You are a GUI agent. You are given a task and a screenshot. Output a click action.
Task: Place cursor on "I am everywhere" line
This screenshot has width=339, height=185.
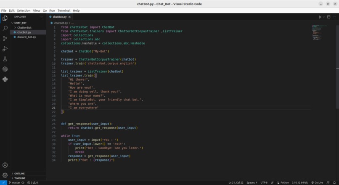click(83, 108)
